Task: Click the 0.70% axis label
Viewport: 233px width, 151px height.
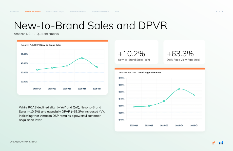Action: tap(121, 78)
